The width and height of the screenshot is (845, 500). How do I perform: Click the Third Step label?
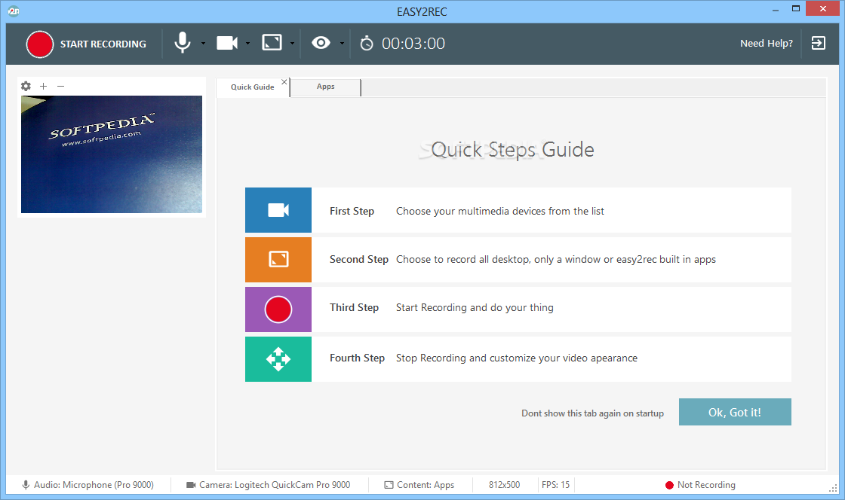click(354, 307)
